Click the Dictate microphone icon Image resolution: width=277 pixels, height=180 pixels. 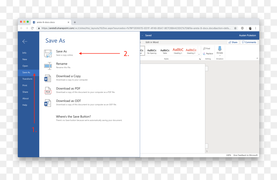[x=220, y=49]
